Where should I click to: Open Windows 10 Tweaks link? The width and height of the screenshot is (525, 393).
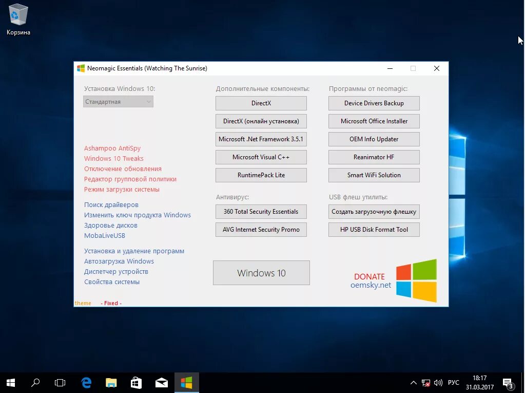point(113,158)
